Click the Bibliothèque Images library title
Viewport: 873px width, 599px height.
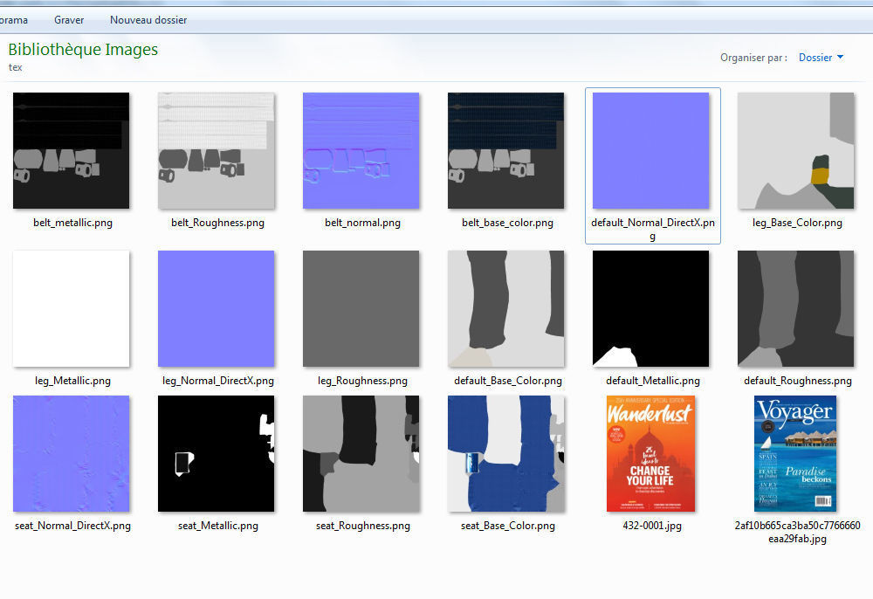pos(83,50)
